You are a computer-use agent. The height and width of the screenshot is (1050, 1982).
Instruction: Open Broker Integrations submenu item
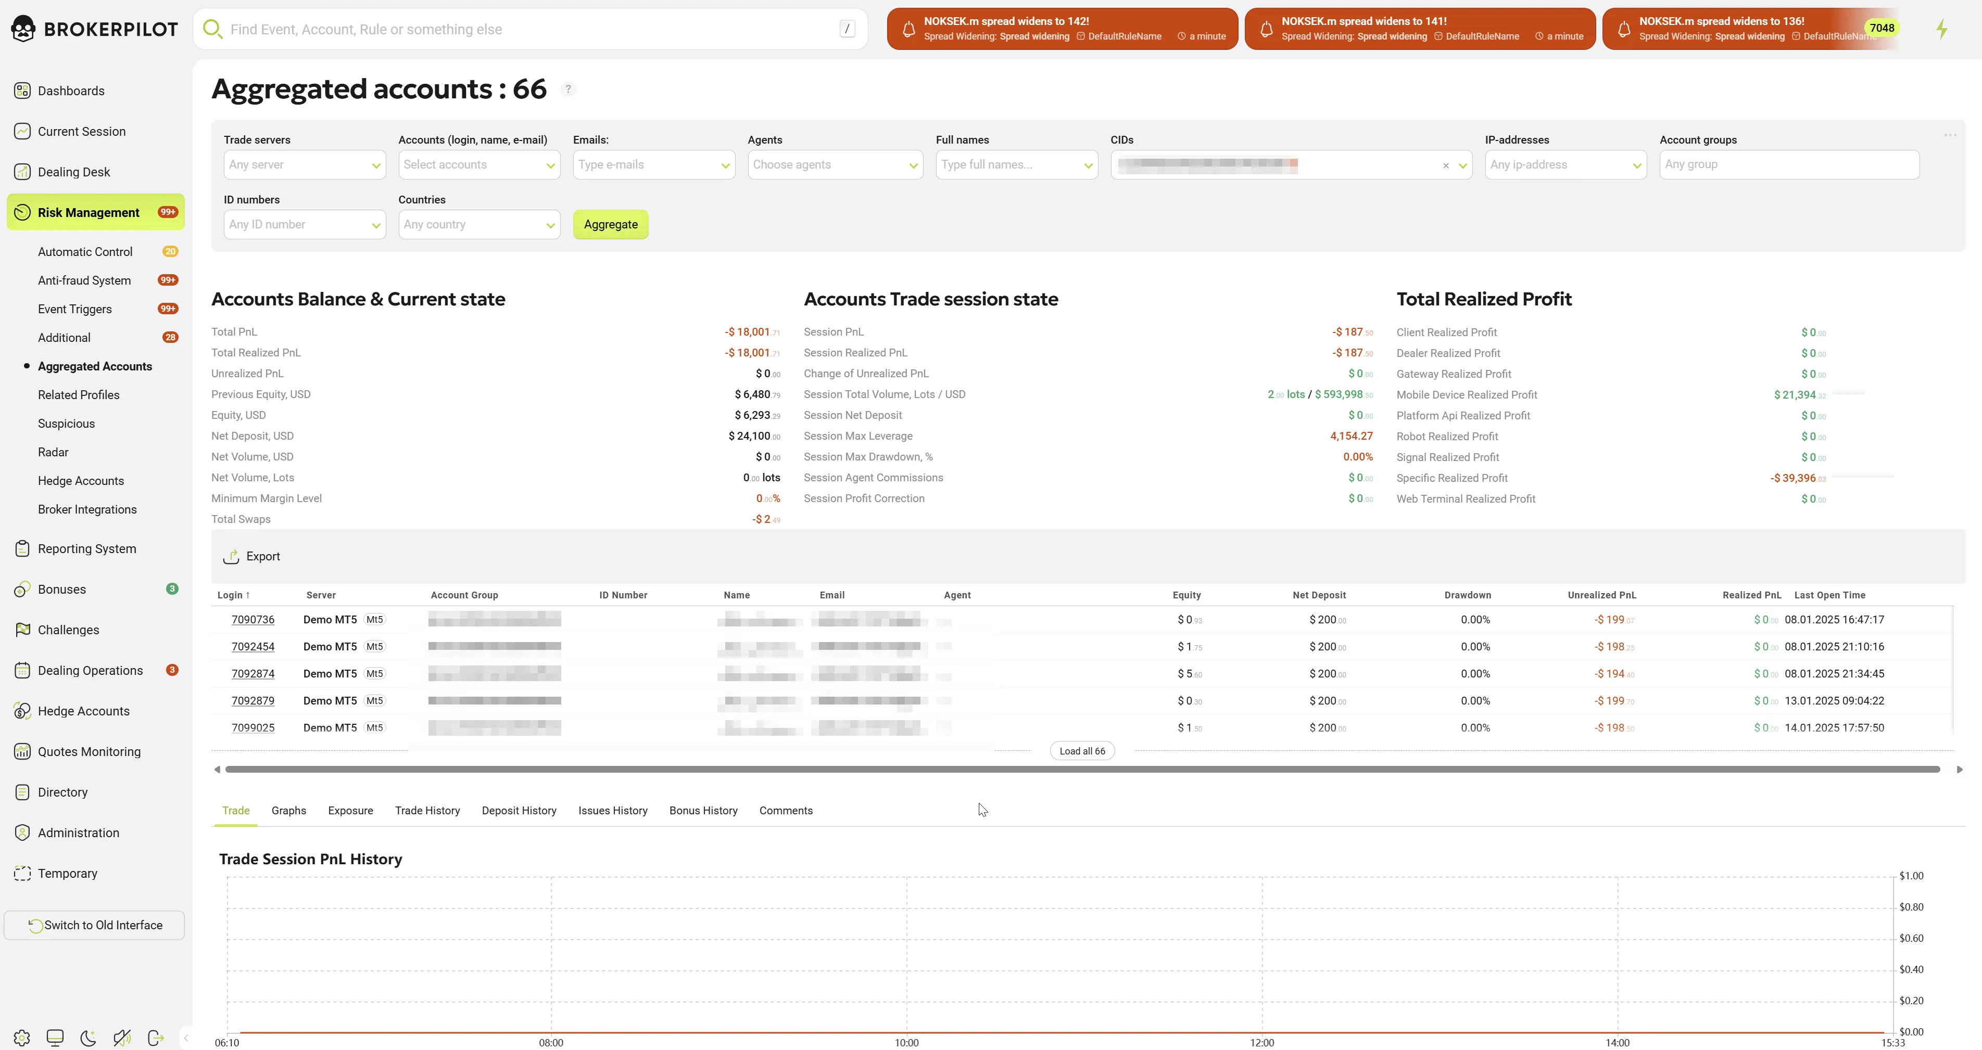pos(87,509)
